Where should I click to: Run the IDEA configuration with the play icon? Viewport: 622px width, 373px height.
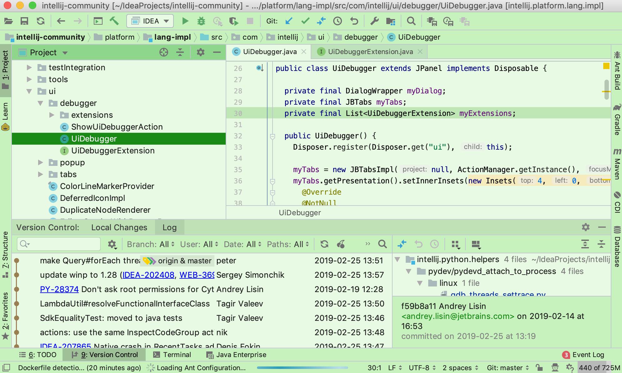coord(185,21)
